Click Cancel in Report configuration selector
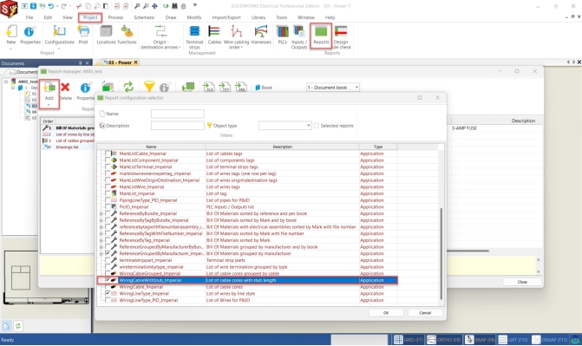Viewport: 582px width, 346px height. point(425,313)
